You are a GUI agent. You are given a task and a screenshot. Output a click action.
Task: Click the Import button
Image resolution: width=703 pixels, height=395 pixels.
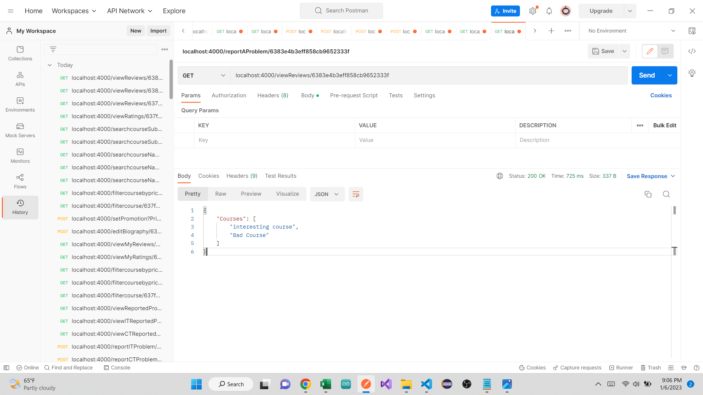click(158, 31)
